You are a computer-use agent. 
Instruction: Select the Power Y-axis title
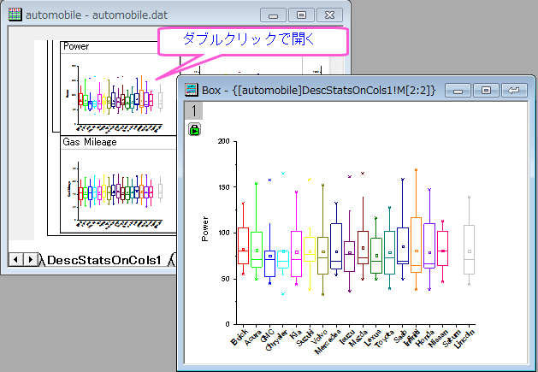coord(204,228)
